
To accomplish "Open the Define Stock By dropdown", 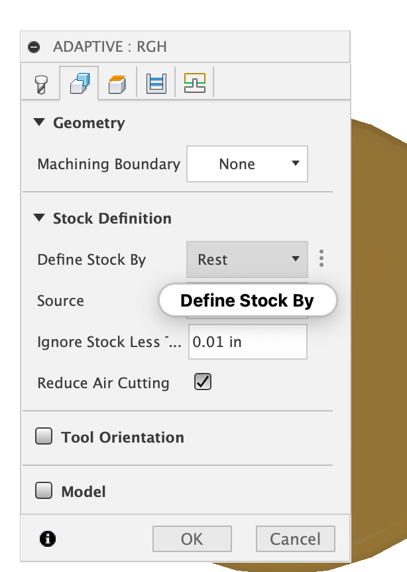I will tap(247, 259).
